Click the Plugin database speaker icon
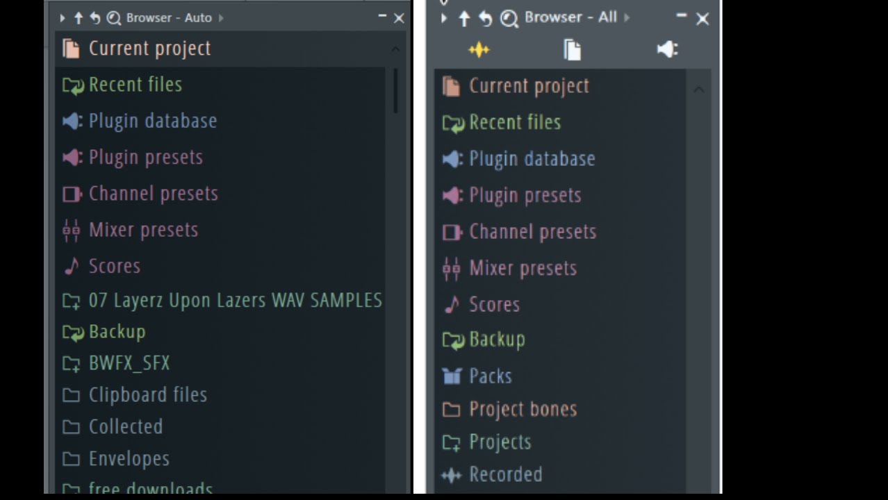The image size is (888, 500). [x=72, y=121]
